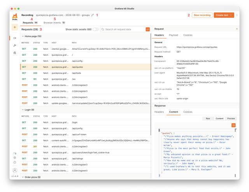Screen dimensions: 249x192
Task: Collapse the Login group
Action: 23,110
